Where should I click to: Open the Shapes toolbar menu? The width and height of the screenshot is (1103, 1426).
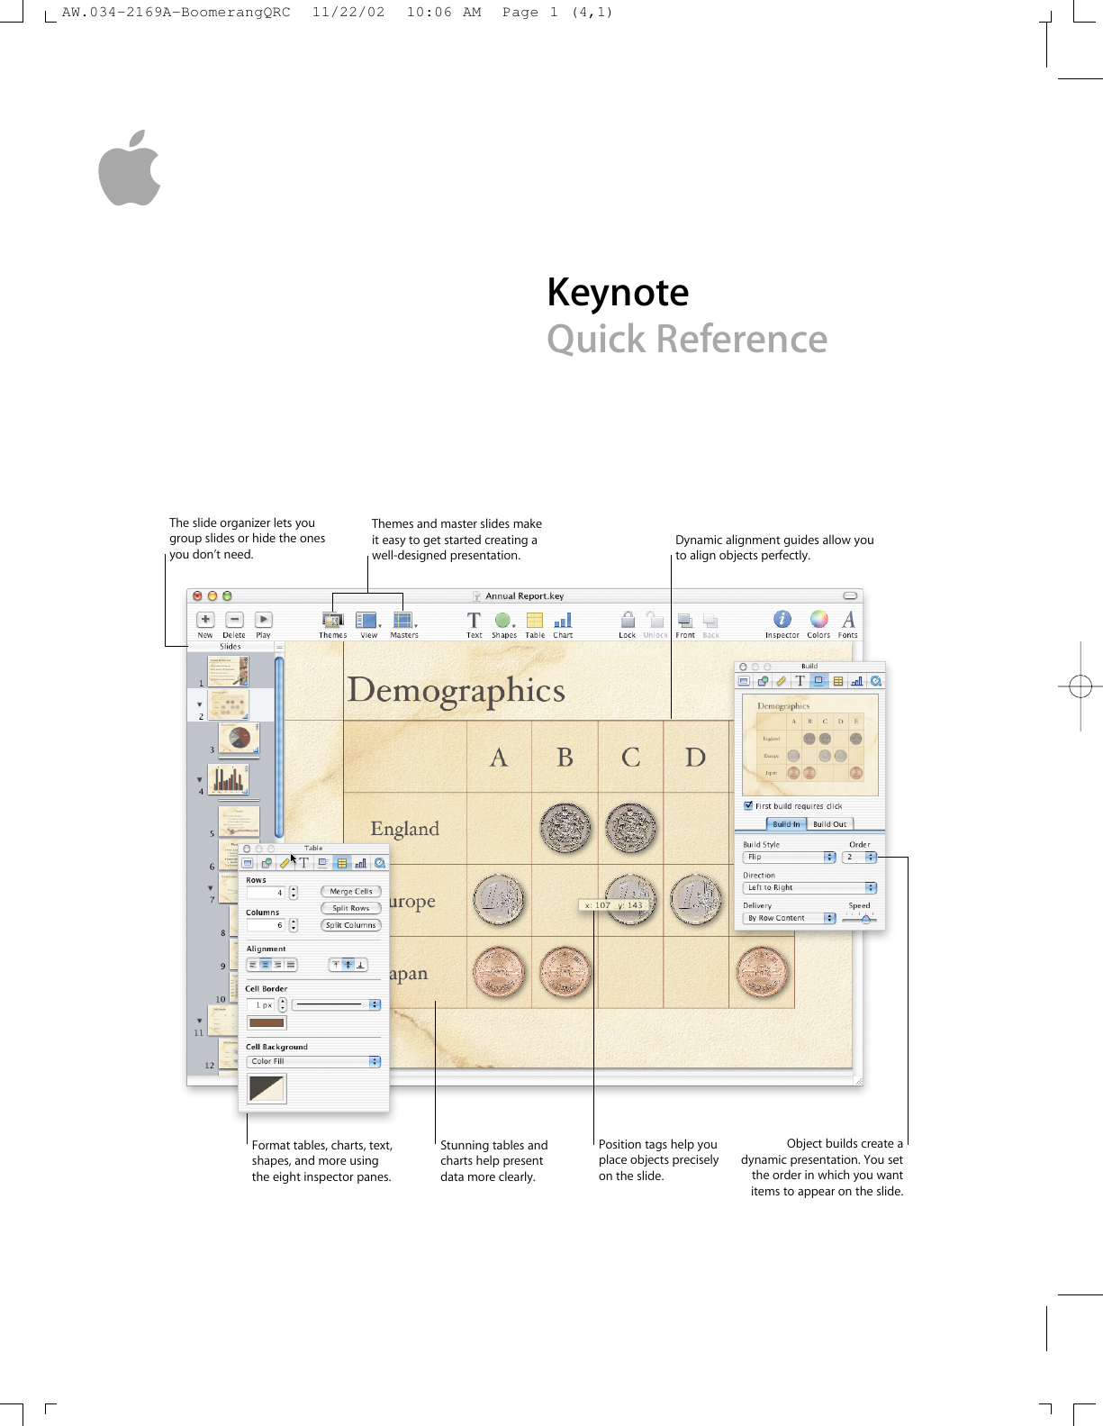[x=503, y=620]
